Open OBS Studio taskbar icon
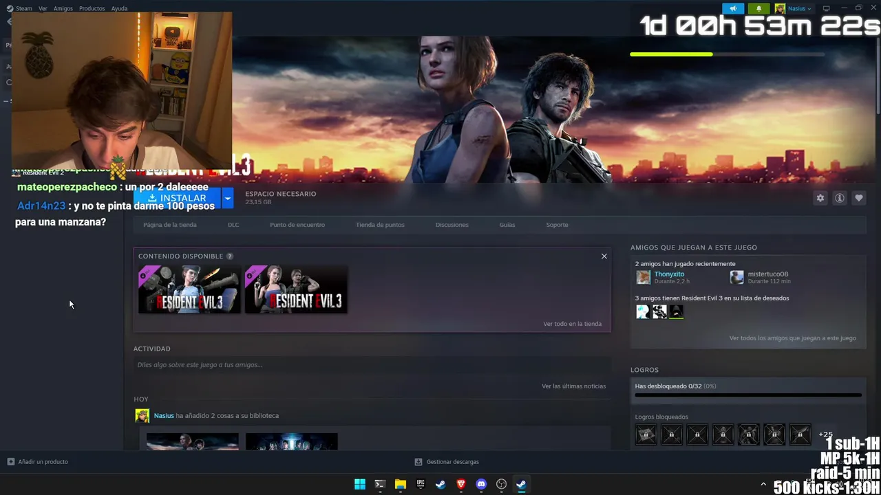Image resolution: width=881 pixels, height=495 pixels. (x=502, y=484)
